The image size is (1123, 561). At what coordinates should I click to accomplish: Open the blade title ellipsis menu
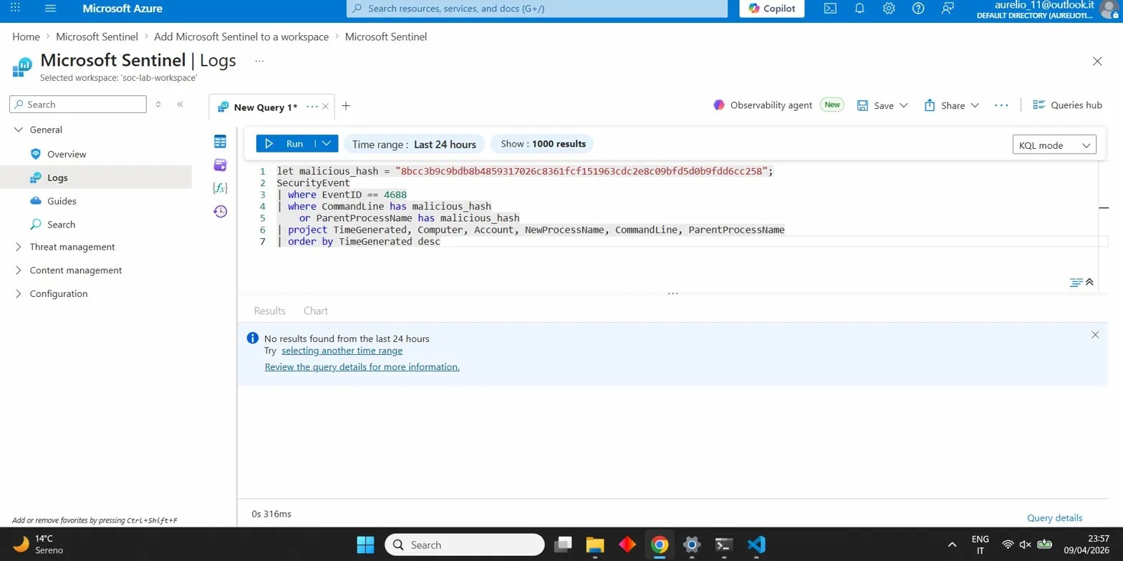[259, 61]
